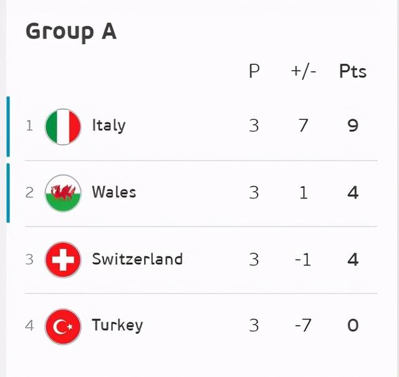Click the Pts column header

pos(353,71)
